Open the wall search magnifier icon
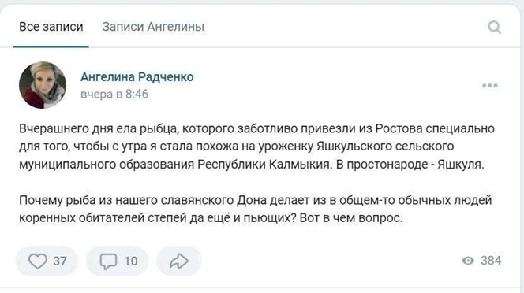This screenshot has height=293, width=524. [x=494, y=27]
